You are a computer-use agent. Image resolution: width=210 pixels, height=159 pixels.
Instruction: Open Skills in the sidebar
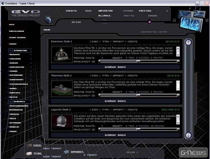[x=13, y=119]
